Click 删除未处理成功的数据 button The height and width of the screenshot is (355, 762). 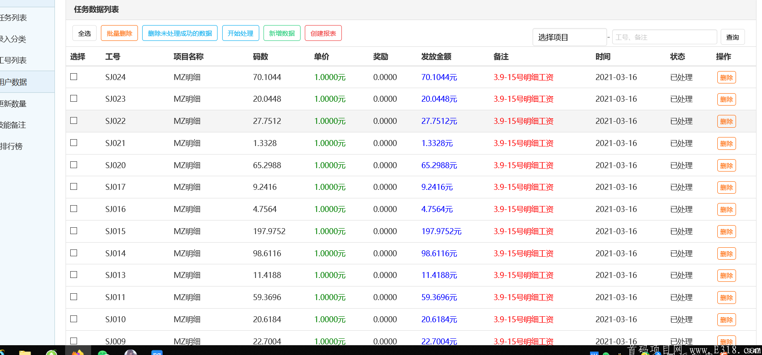180,33
